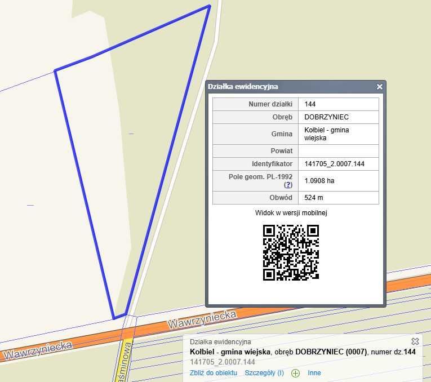The height and width of the screenshot is (382, 431).
Task: Dismiss the bottom parcel info card
Action: [415, 341]
